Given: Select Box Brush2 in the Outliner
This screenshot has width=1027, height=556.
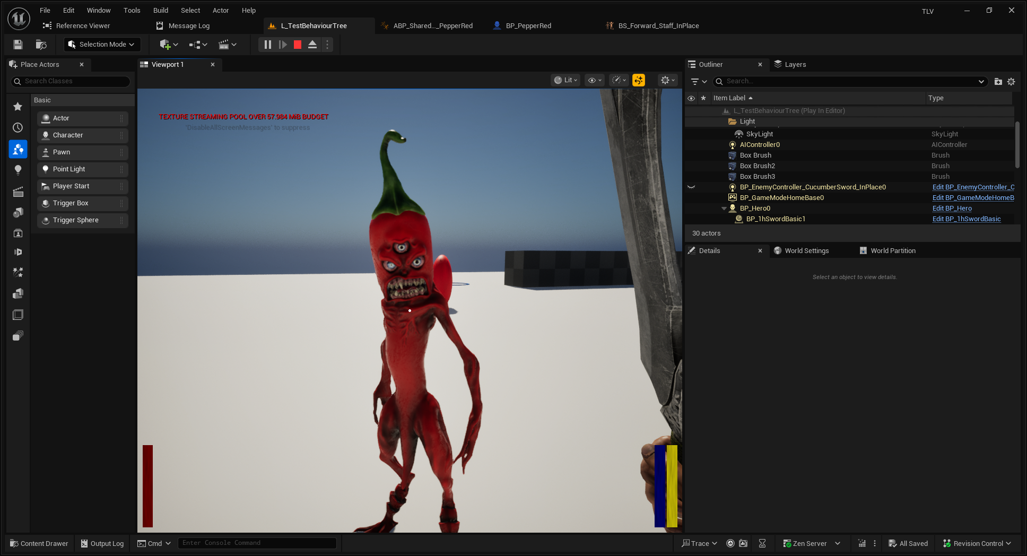Looking at the screenshot, I should tap(757, 166).
